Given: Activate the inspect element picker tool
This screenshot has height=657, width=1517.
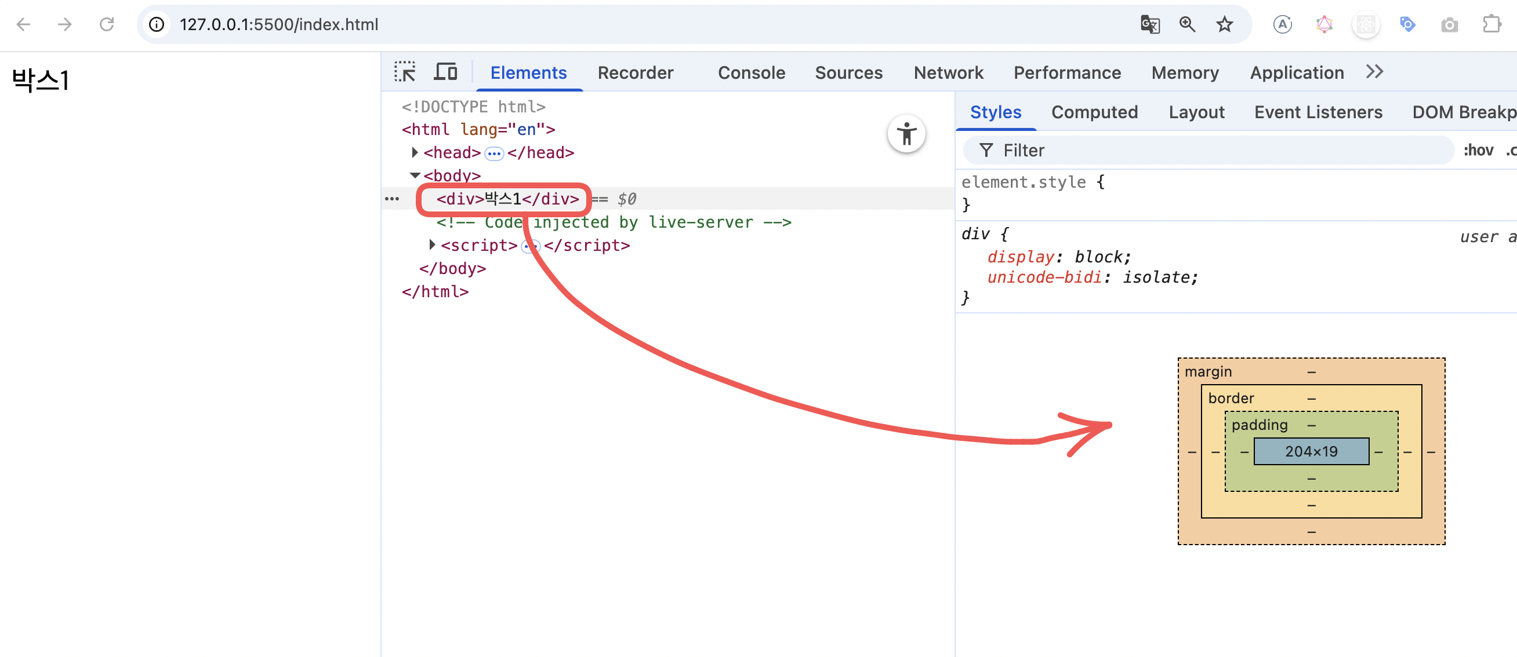Looking at the screenshot, I should click(405, 72).
